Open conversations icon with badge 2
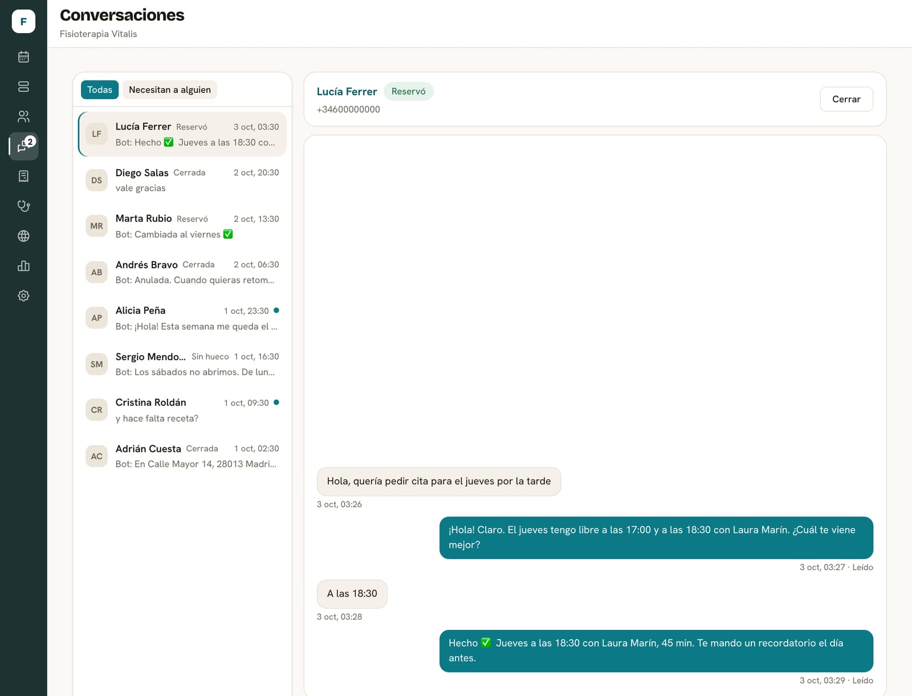The image size is (912, 696). click(x=23, y=146)
